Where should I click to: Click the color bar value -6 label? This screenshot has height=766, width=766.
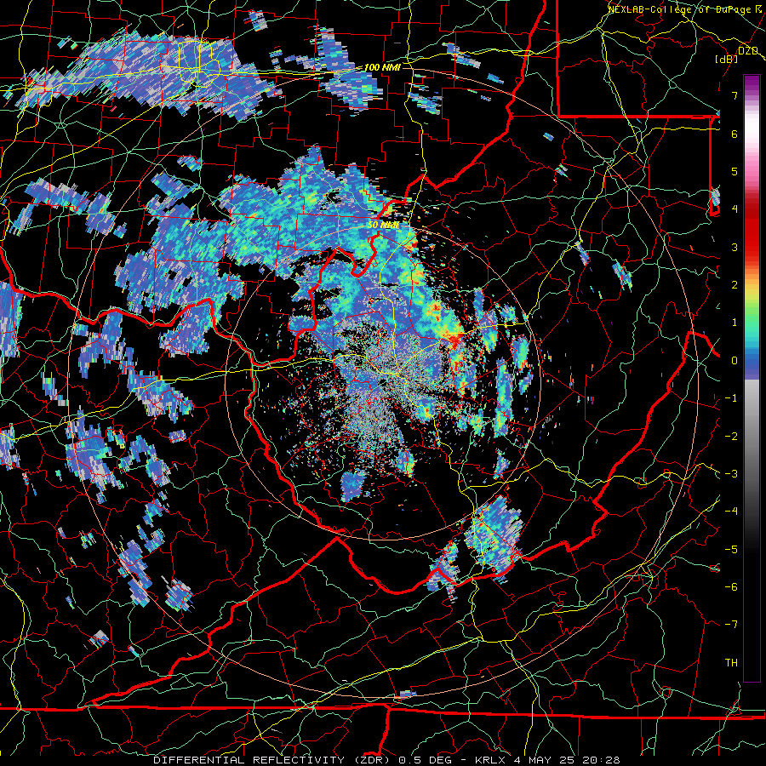pos(731,586)
